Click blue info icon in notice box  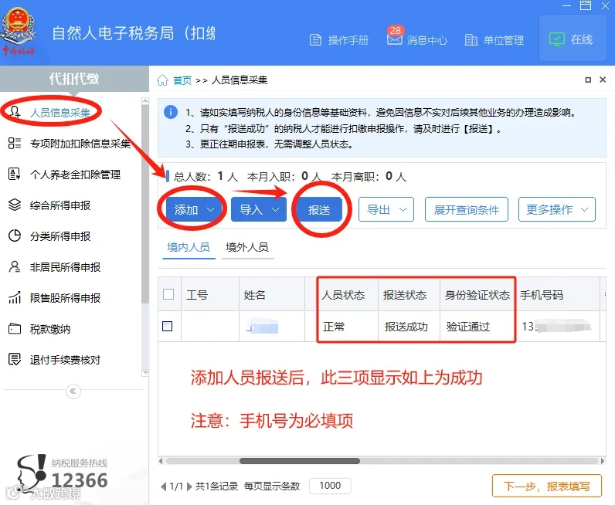170,112
